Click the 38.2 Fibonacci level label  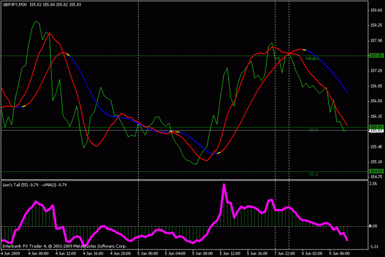(x=312, y=174)
